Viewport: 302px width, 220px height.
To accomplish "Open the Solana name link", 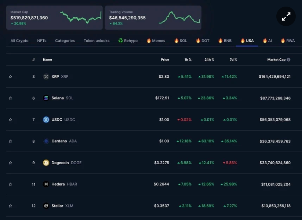I will click(58, 98).
